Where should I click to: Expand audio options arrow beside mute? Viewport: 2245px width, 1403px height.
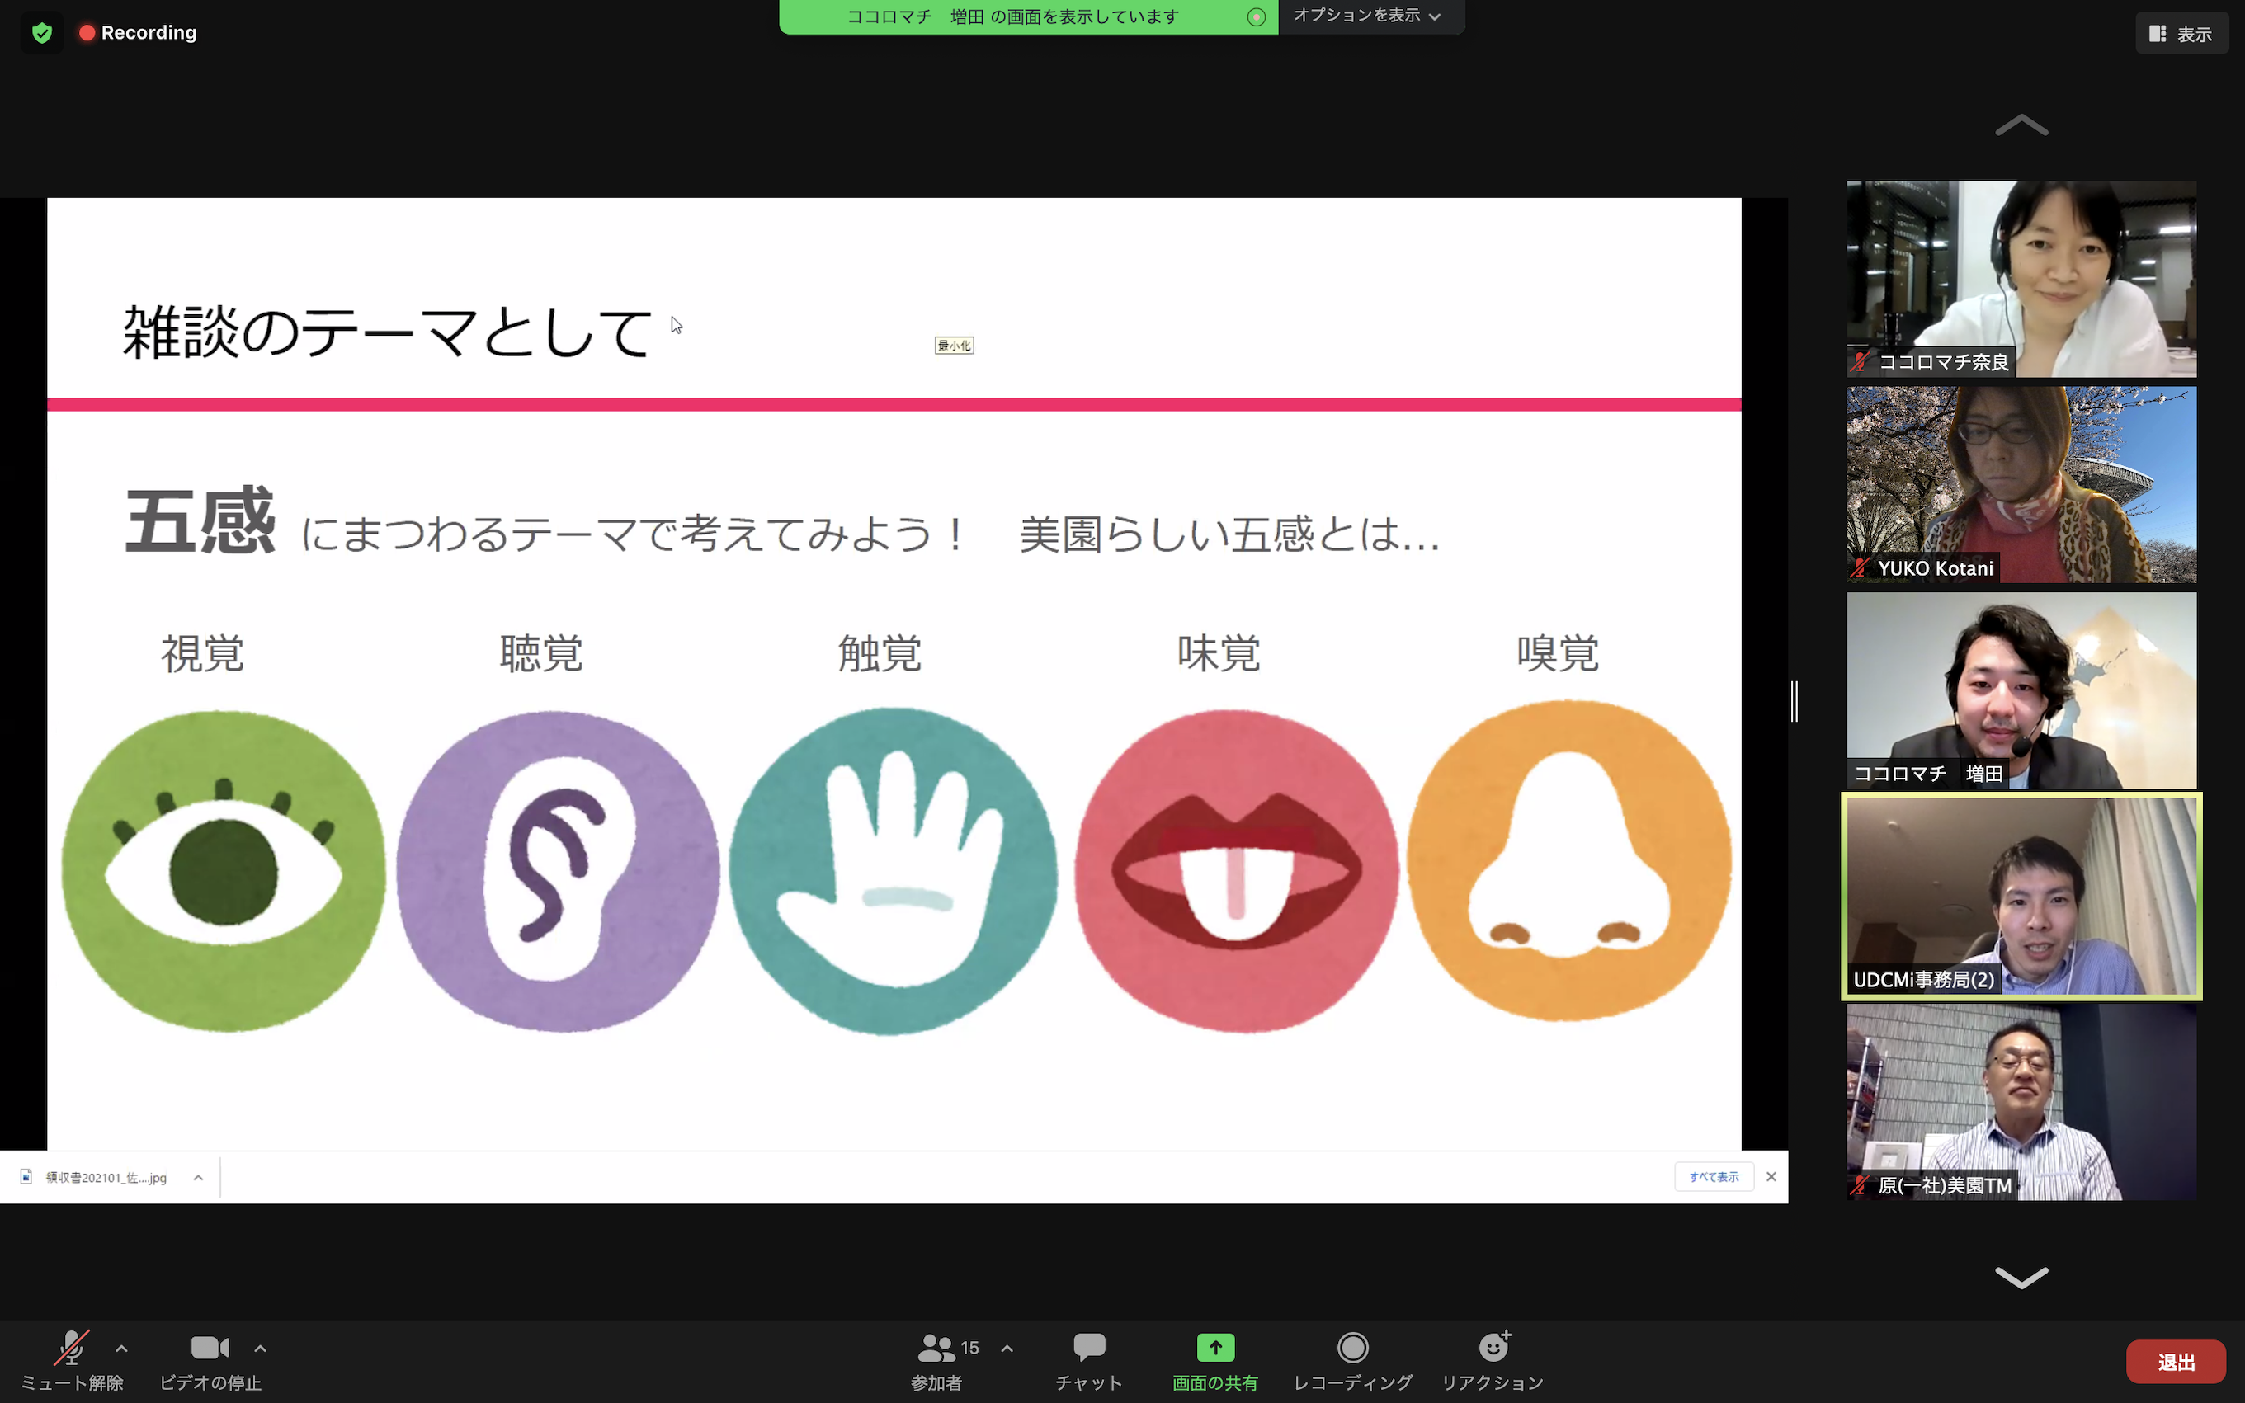click(121, 1349)
